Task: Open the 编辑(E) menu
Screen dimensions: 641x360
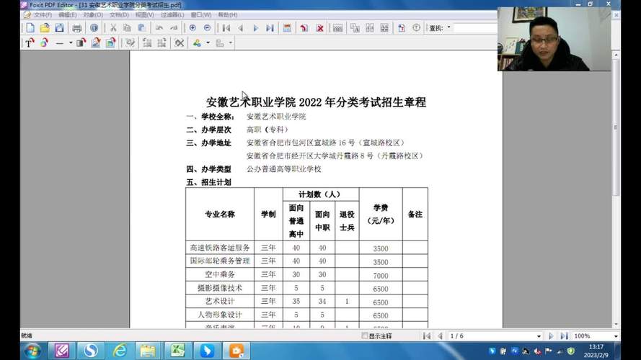Action: coord(68,14)
